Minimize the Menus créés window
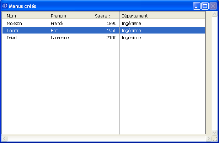Image resolution: width=219 pixels, height=143 pixels. [x=197, y=6]
